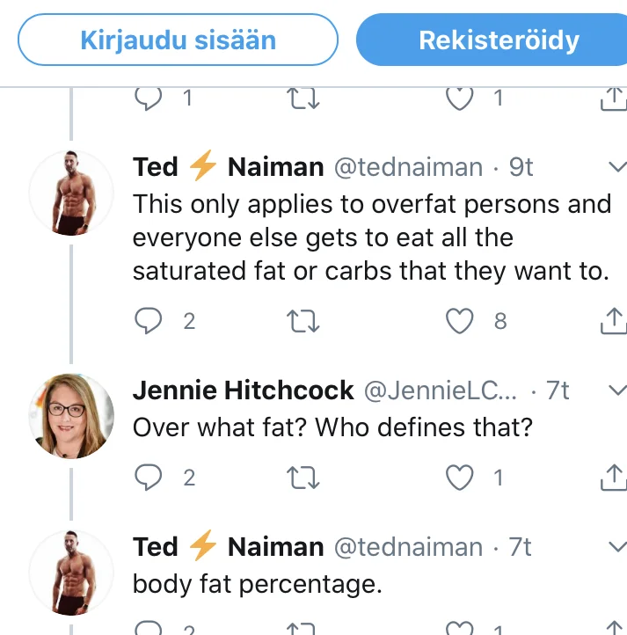Reply to Ted's overfat persons tweet

[x=149, y=322]
